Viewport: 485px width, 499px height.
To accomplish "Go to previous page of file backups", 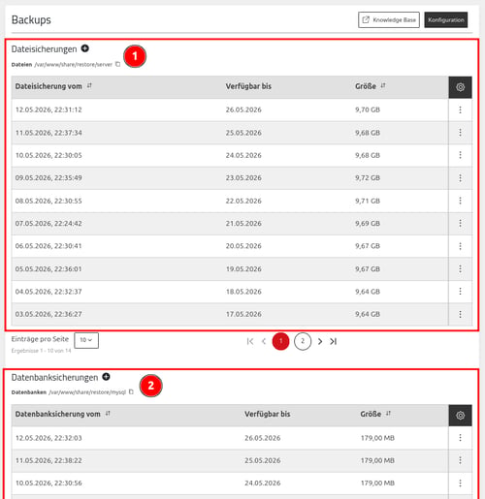I will pos(264,341).
